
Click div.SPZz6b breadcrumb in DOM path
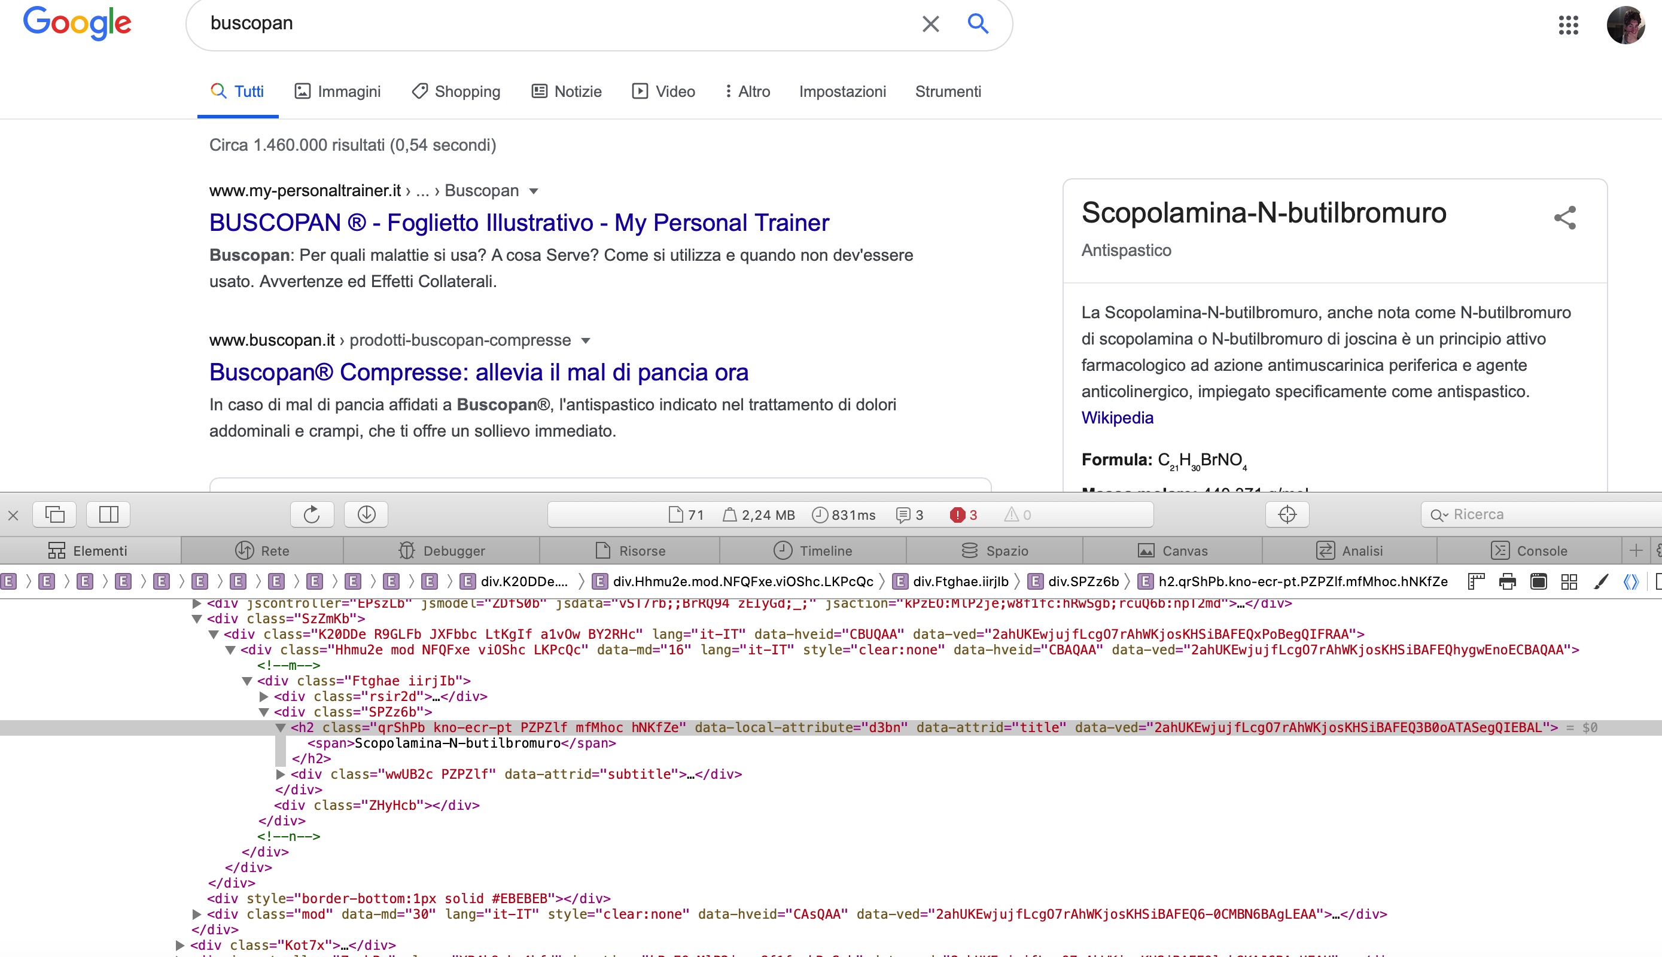1082,582
